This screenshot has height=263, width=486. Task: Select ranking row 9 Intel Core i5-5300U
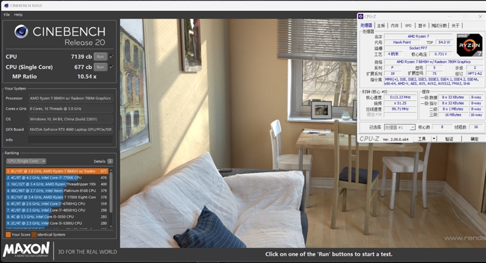click(57, 223)
